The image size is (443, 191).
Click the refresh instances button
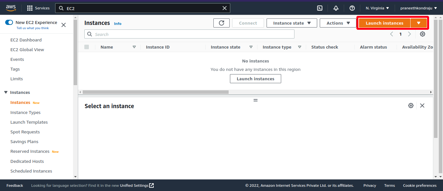point(221,23)
